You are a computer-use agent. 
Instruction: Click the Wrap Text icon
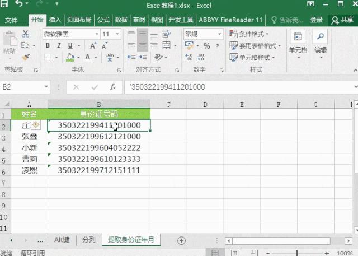point(167,34)
